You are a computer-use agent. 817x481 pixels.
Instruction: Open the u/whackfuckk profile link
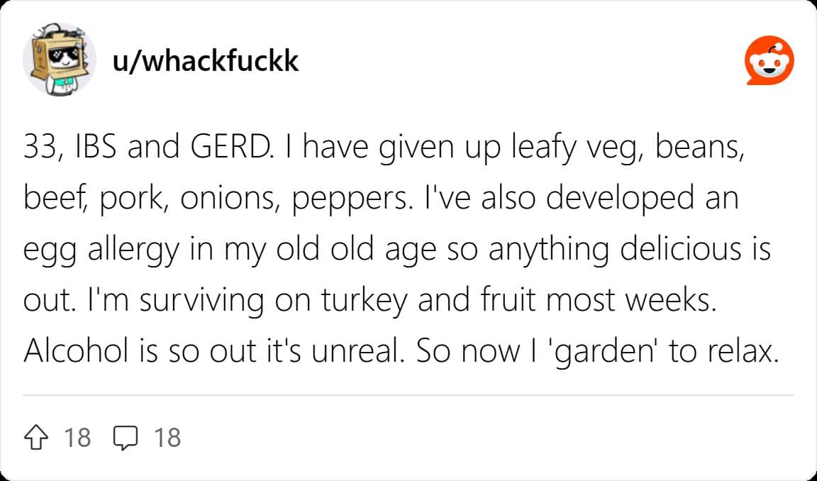point(205,61)
